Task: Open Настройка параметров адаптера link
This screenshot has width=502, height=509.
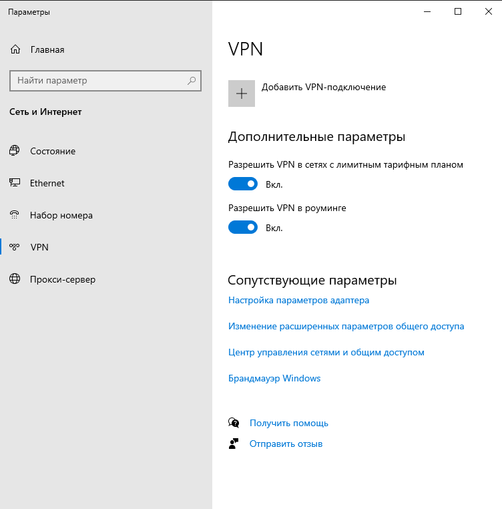Action: (298, 301)
